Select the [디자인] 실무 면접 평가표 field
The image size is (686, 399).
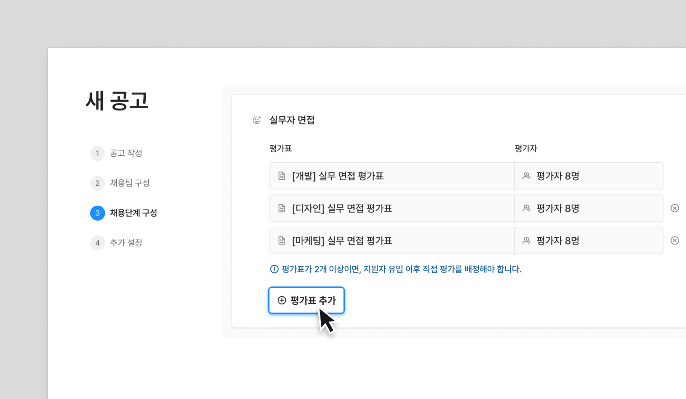click(x=392, y=208)
